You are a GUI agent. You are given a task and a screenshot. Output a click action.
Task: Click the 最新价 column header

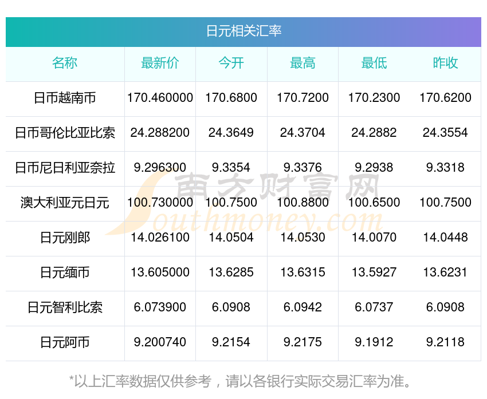tap(160, 64)
